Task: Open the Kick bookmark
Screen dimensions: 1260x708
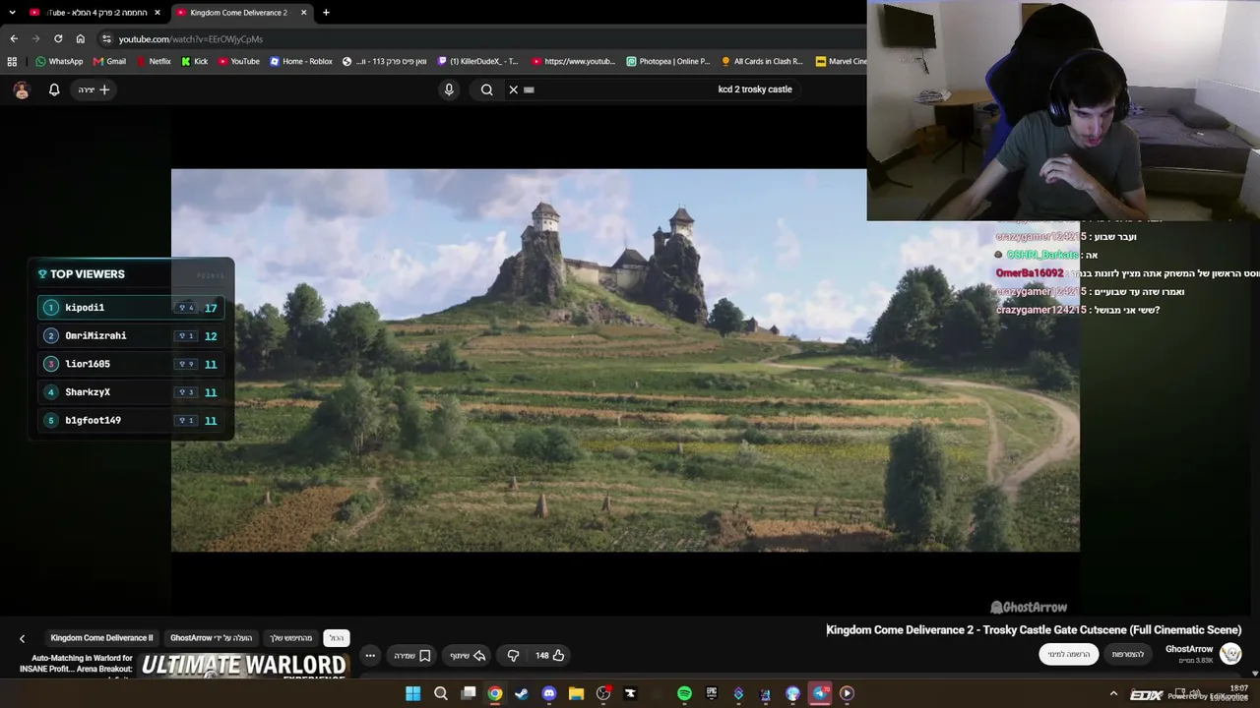Action: (x=194, y=61)
